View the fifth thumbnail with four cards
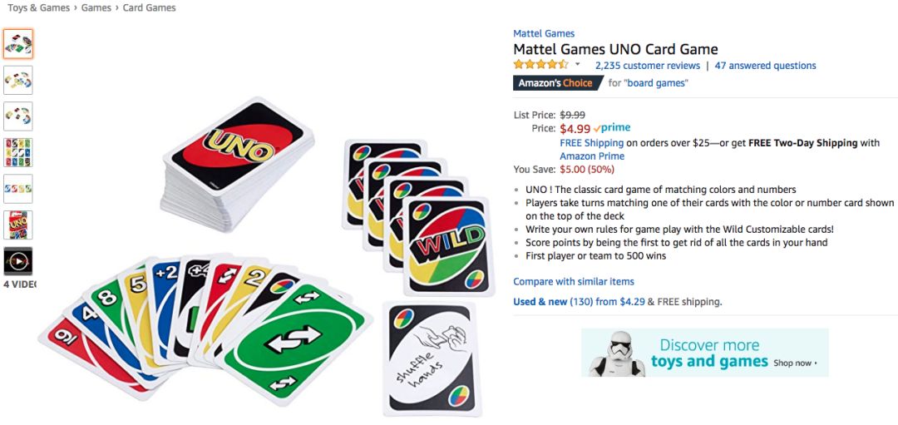Image resolution: width=898 pixels, height=425 pixels. pyautogui.click(x=17, y=189)
